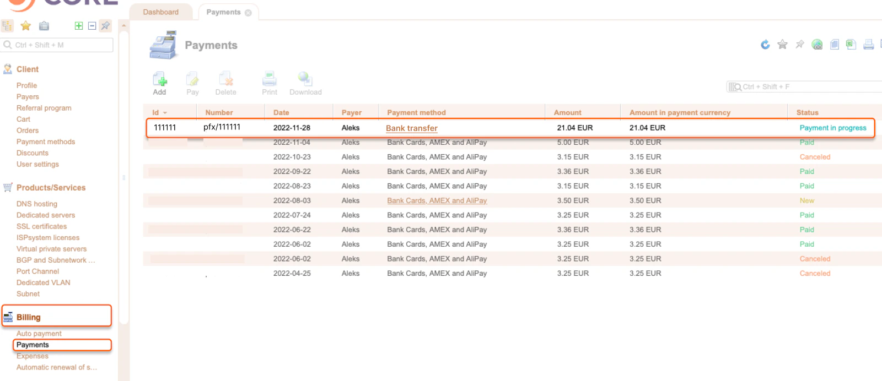Viewport: 882px width, 381px height.
Task: Click the printer icon in page header
Action: pyautogui.click(x=869, y=45)
